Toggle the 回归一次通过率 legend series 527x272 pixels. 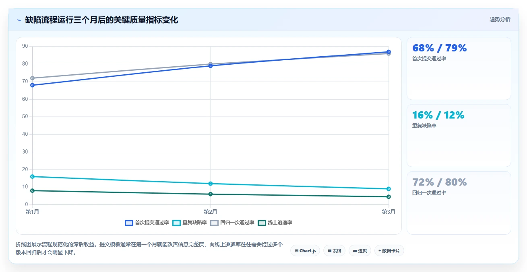click(232, 223)
